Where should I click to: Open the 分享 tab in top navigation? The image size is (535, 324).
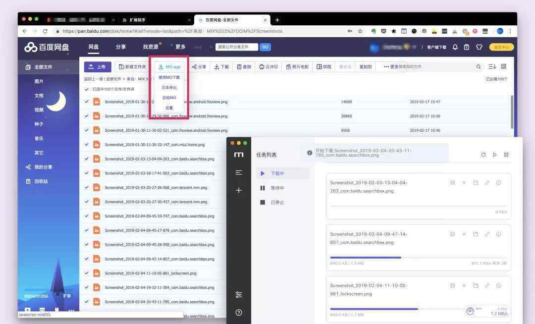(x=121, y=47)
